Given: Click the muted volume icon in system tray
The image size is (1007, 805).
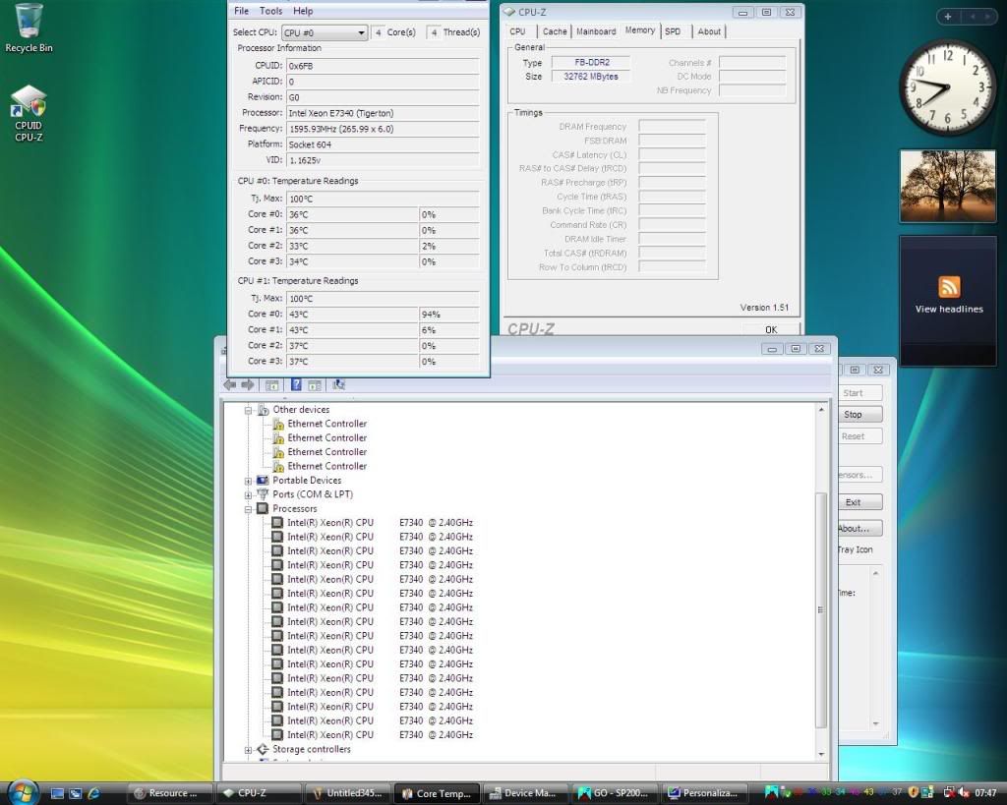Looking at the screenshot, I should (x=964, y=793).
